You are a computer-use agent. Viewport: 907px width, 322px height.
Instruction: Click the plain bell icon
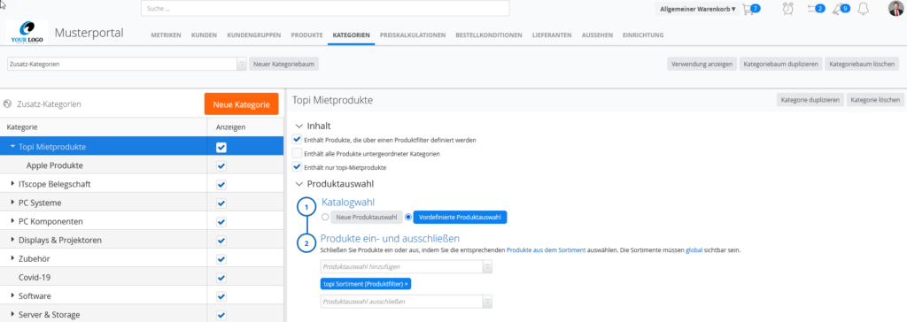click(863, 9)
